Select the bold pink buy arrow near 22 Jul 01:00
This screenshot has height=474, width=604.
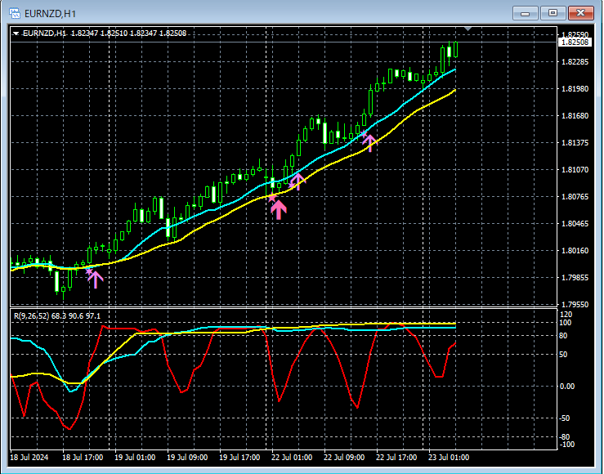click(279, 210)
